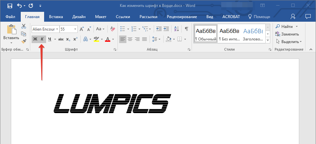Click the Sort A-Z icon
The width and height of the screenshot is (316, 144).
pyautogui.click(x=176, y=29)
